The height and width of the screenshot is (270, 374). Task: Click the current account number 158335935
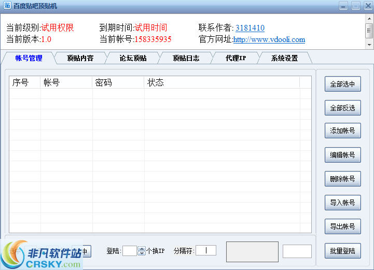pyautogui.click(x=153, y=39)
